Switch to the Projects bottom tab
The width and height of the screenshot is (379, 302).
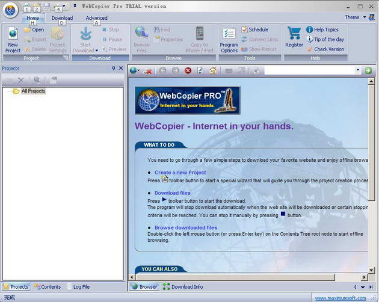[x=16, y=287]
